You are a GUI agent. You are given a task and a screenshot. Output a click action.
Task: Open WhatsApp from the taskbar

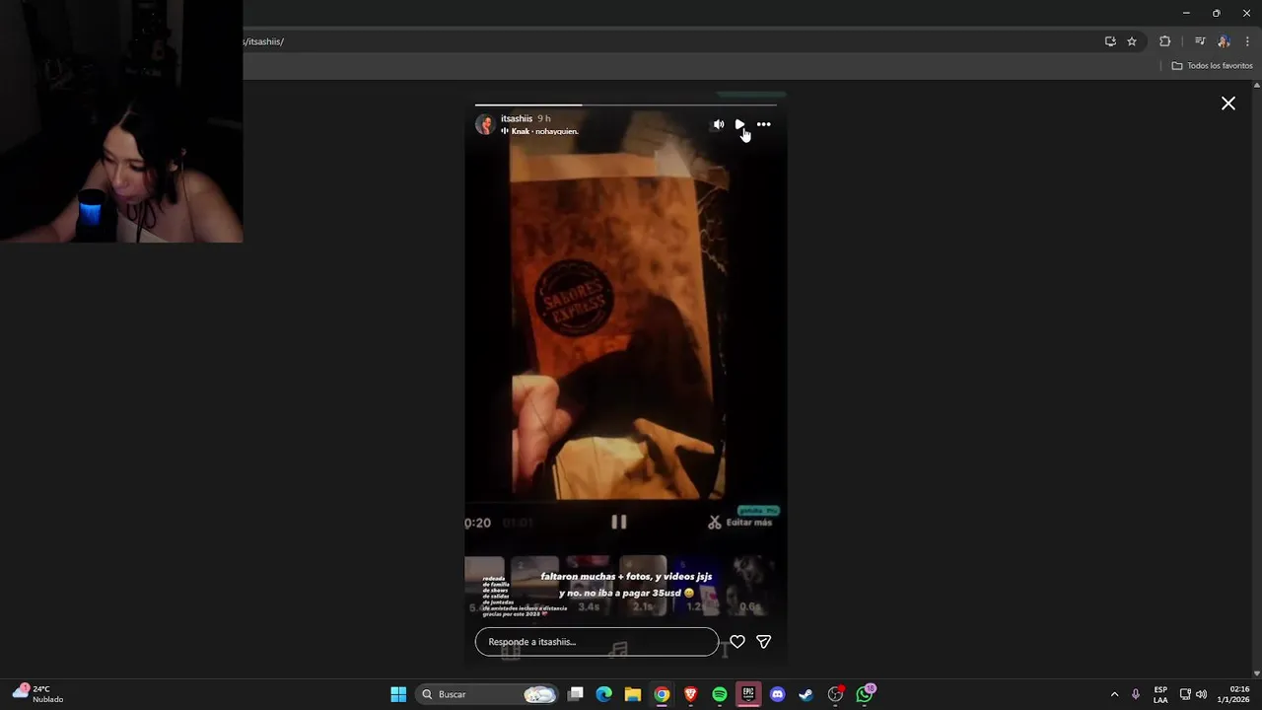coord(865,694)
